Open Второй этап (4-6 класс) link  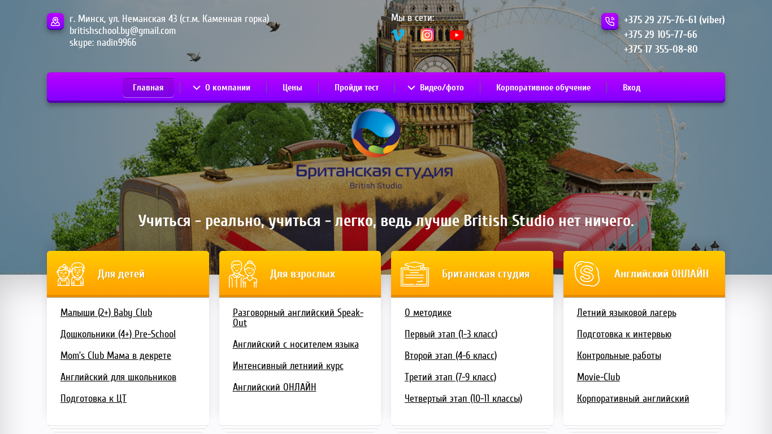[450, 355]
